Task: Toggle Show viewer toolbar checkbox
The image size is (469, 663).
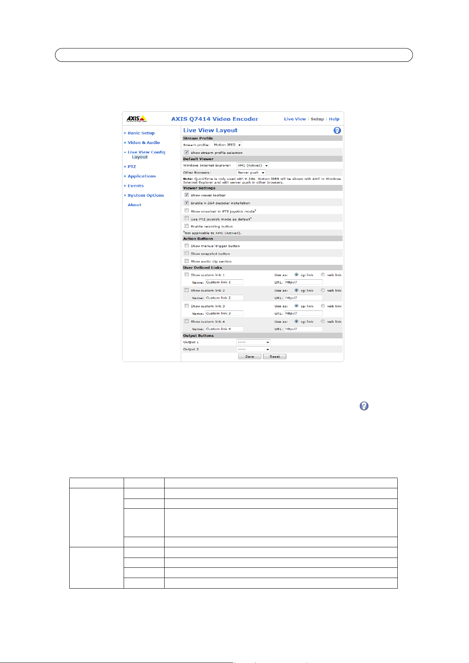Action: (x=187, y=195)
